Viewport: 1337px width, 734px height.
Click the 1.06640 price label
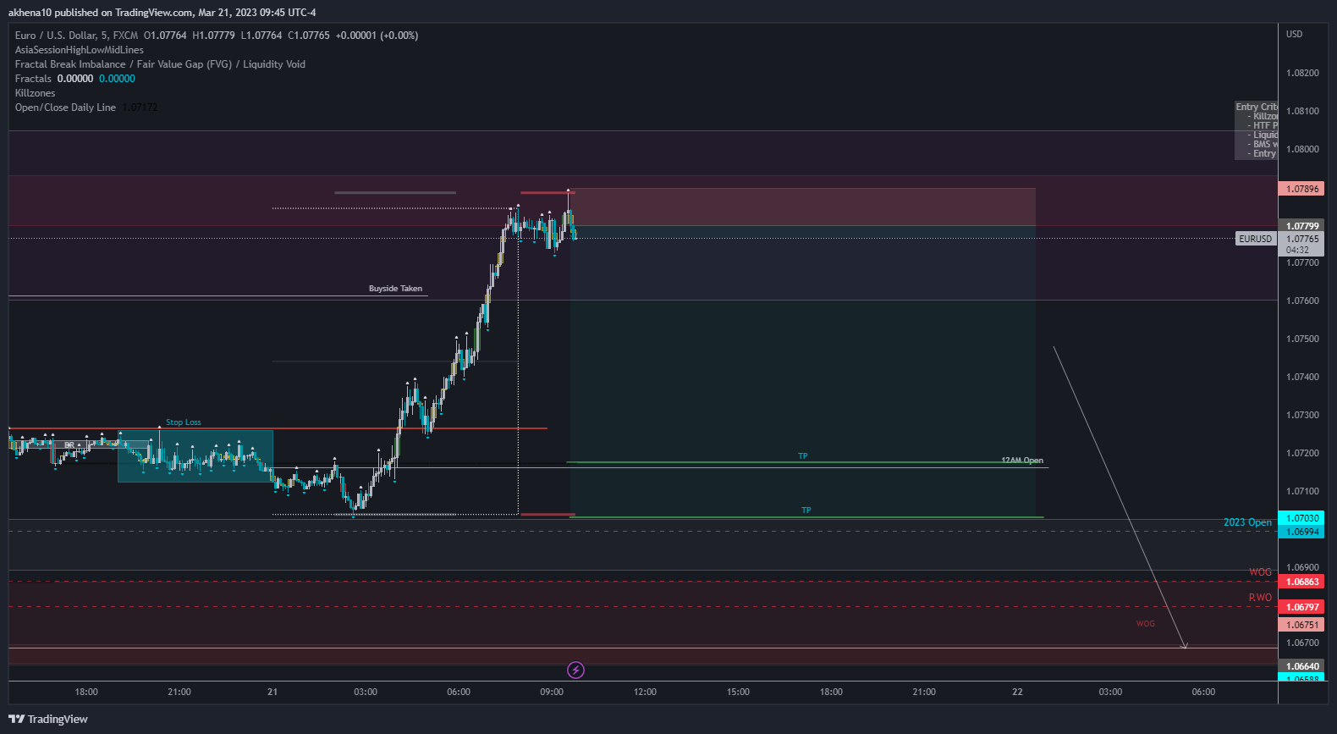(x=1301, y=666)
